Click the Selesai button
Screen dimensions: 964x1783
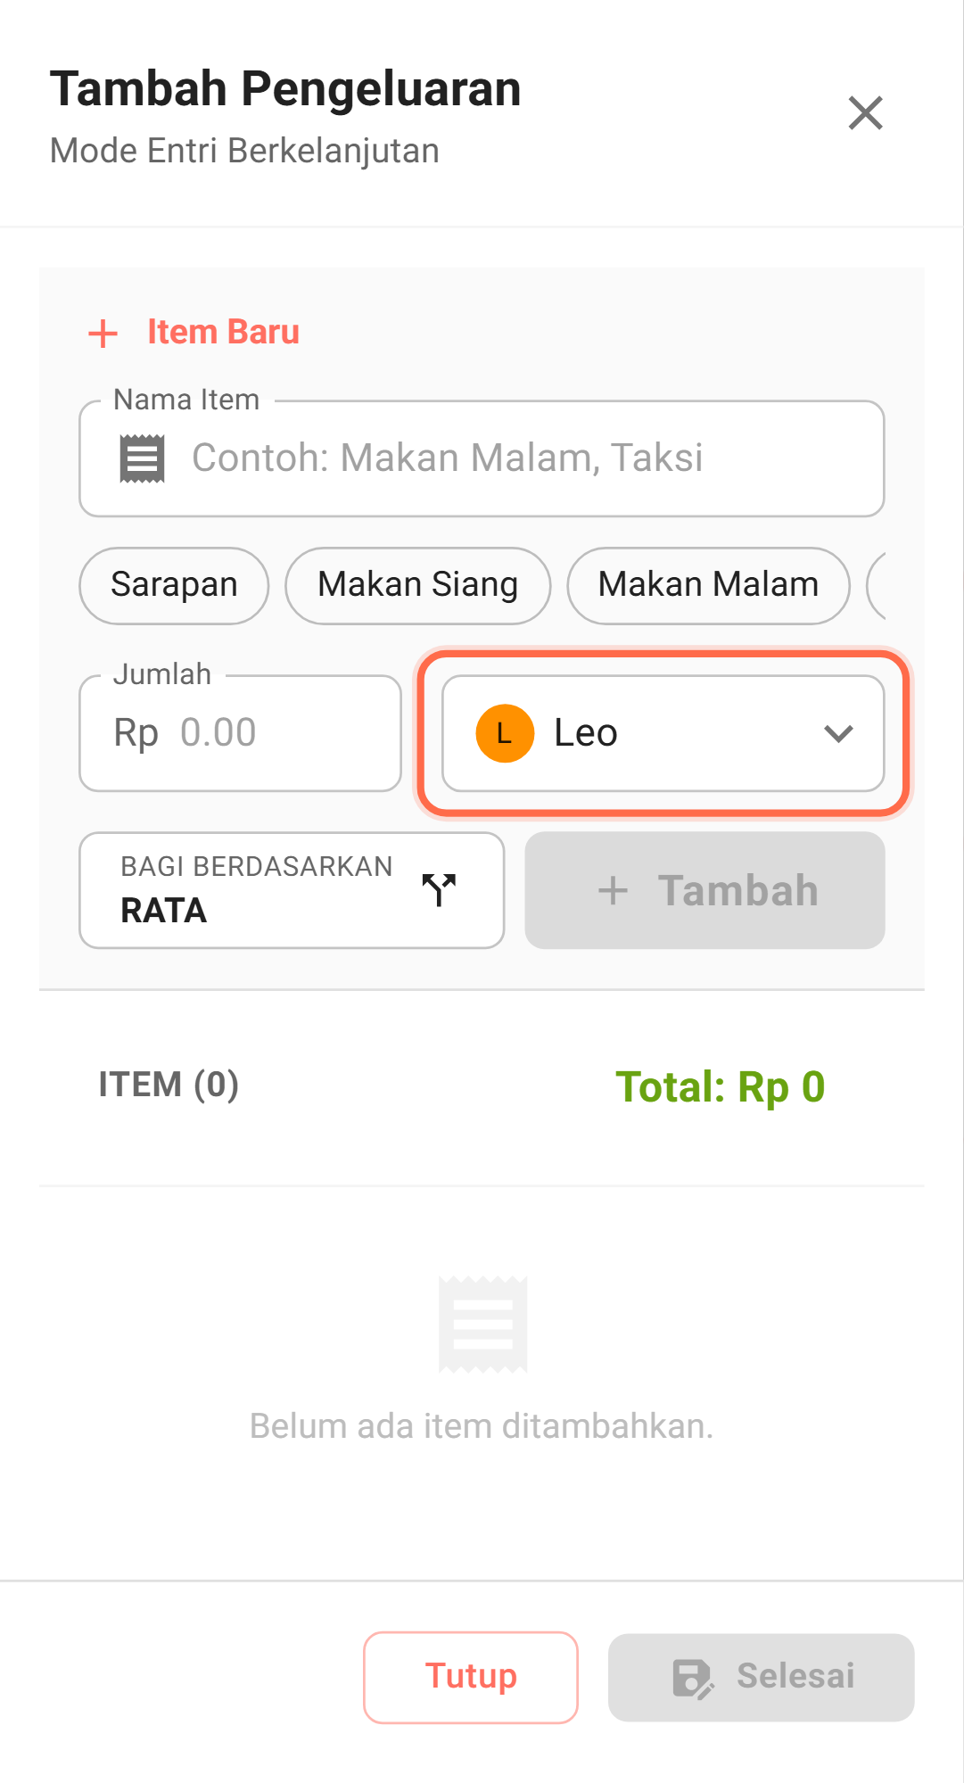pyautogui.click(x=761, y=1677)
